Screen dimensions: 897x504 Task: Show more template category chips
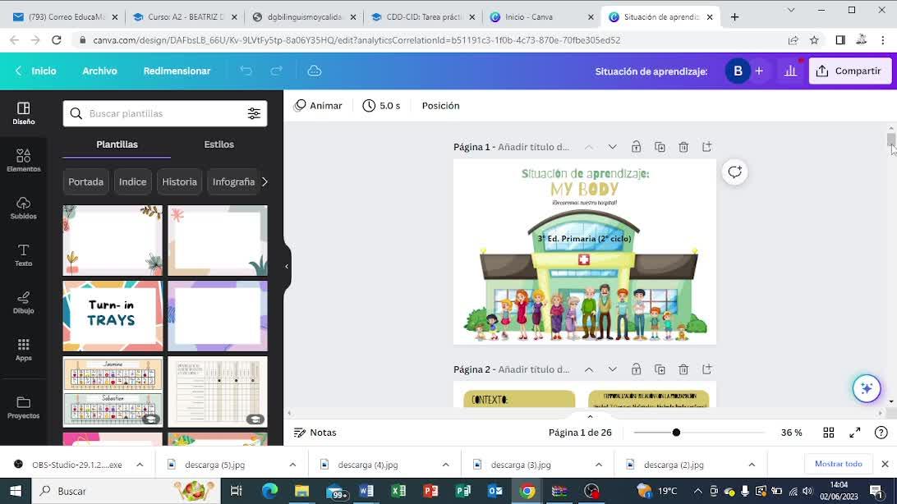(264, 181)
